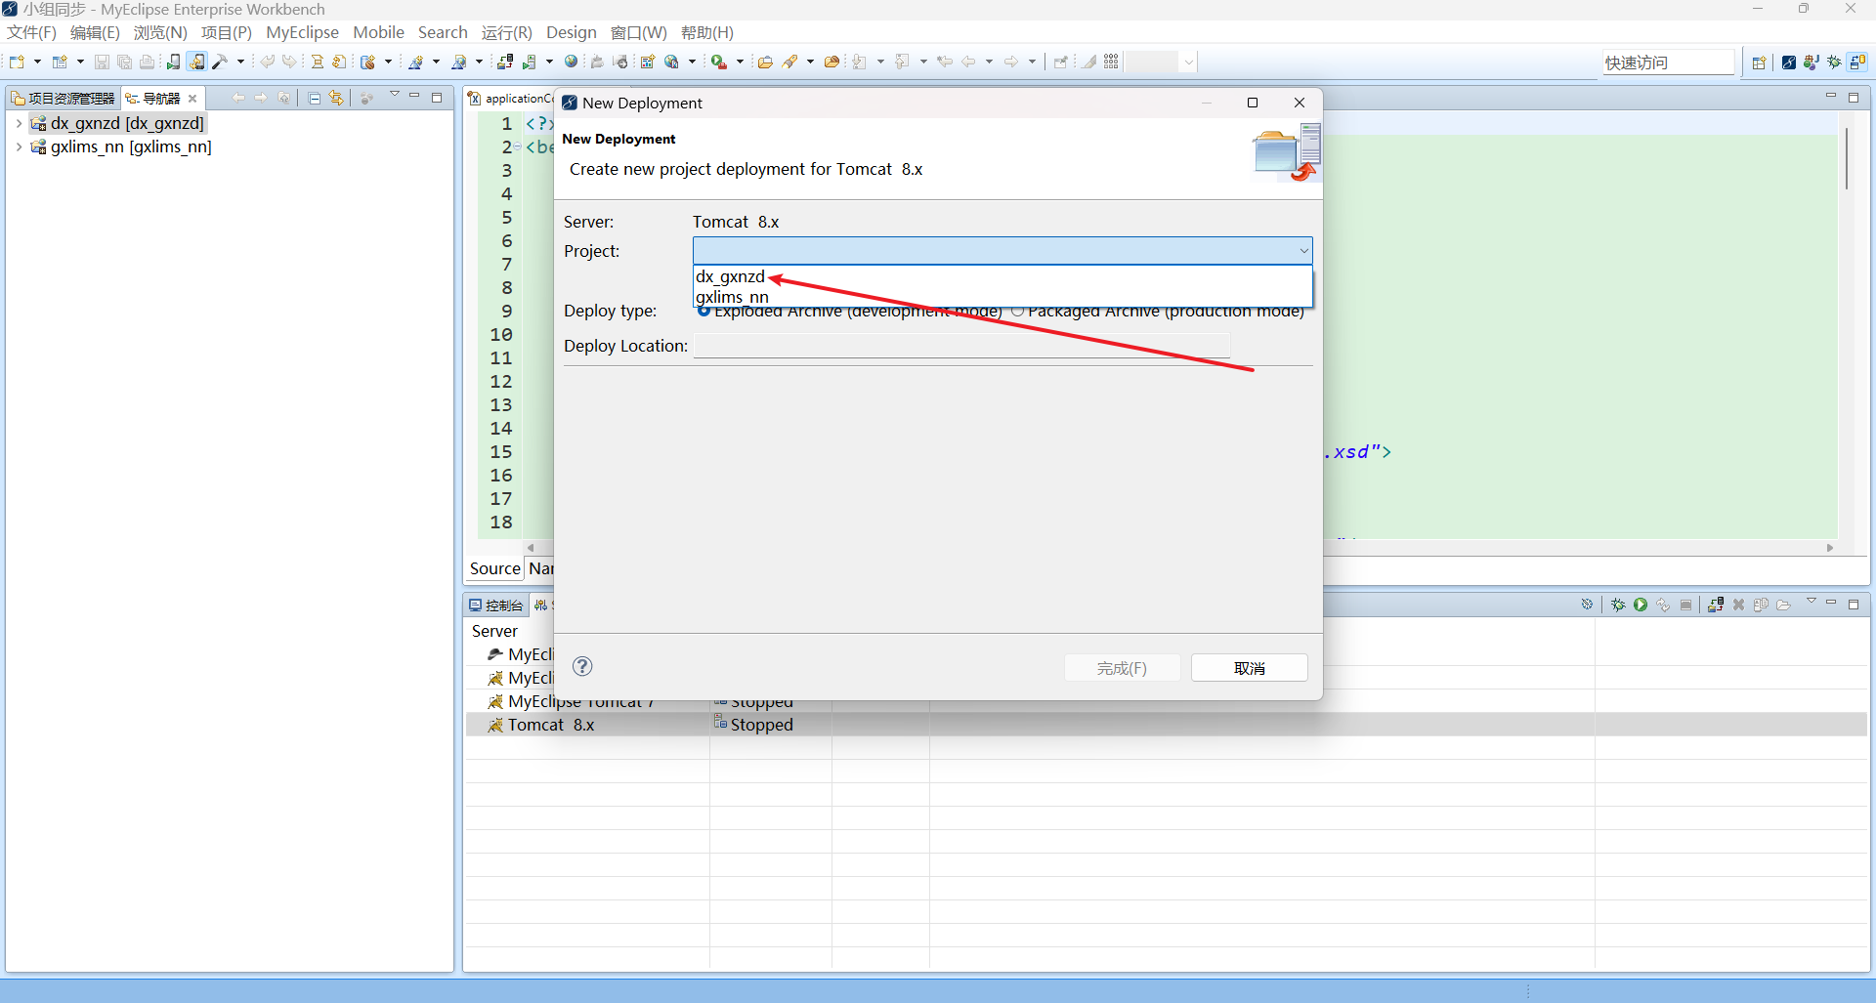This screenshot has width=1876, height=1003.
Task: Open the Search menu
Action: 443,32
